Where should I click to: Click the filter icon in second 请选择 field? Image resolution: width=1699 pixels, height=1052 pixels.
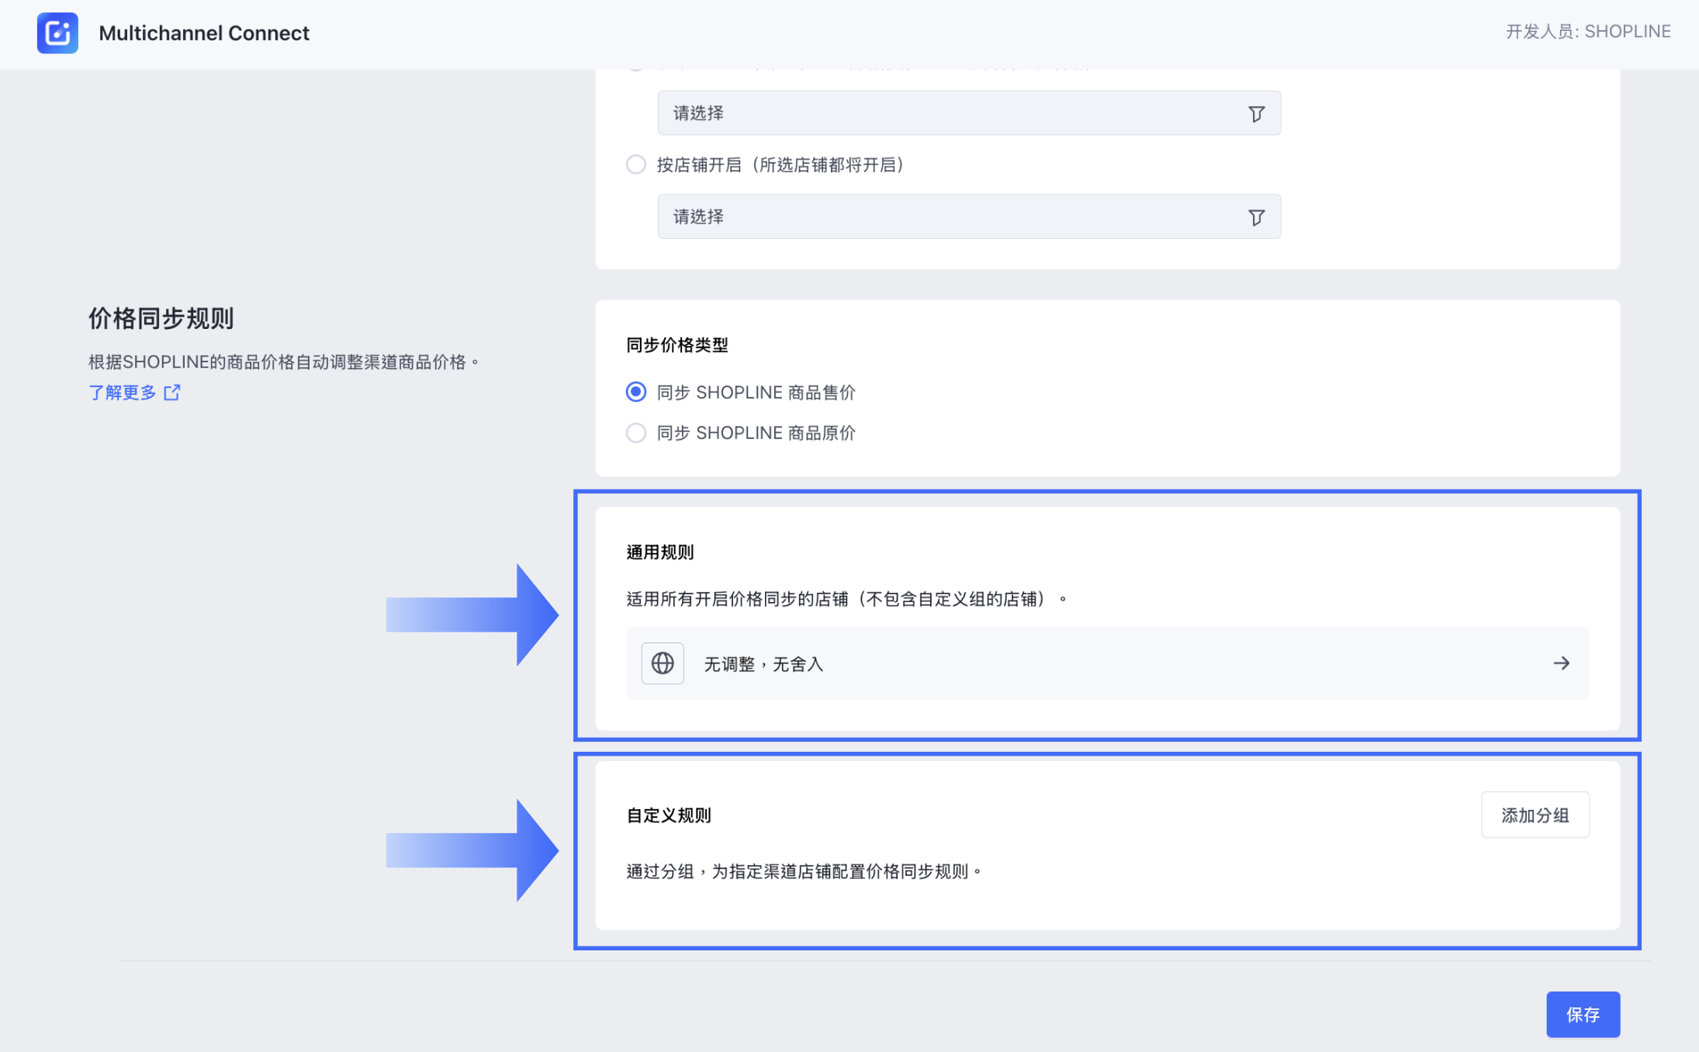(1256, 217)
